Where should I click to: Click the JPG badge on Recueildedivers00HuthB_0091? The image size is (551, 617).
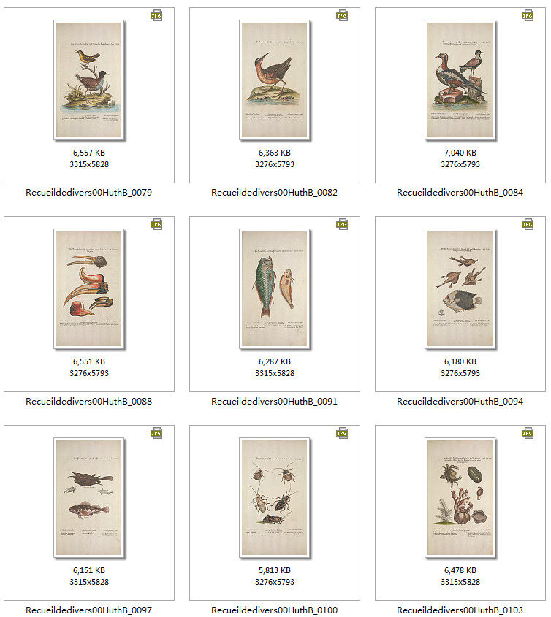tap(342, 224)
